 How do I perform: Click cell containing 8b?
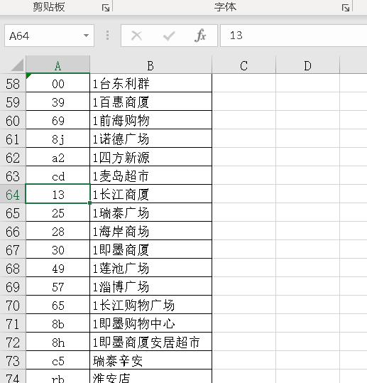[x=57, y=324]
